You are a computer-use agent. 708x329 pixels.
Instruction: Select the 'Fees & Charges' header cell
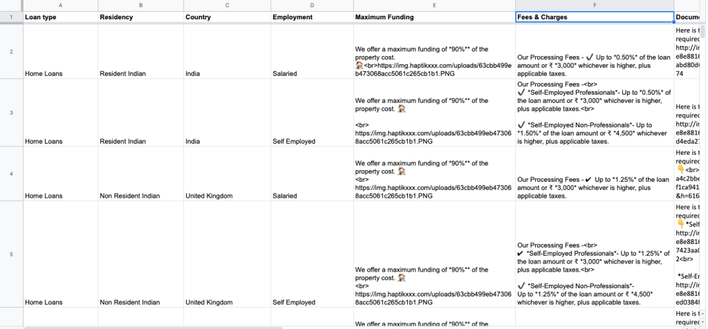pyautogui.click(x=595, y=17)
